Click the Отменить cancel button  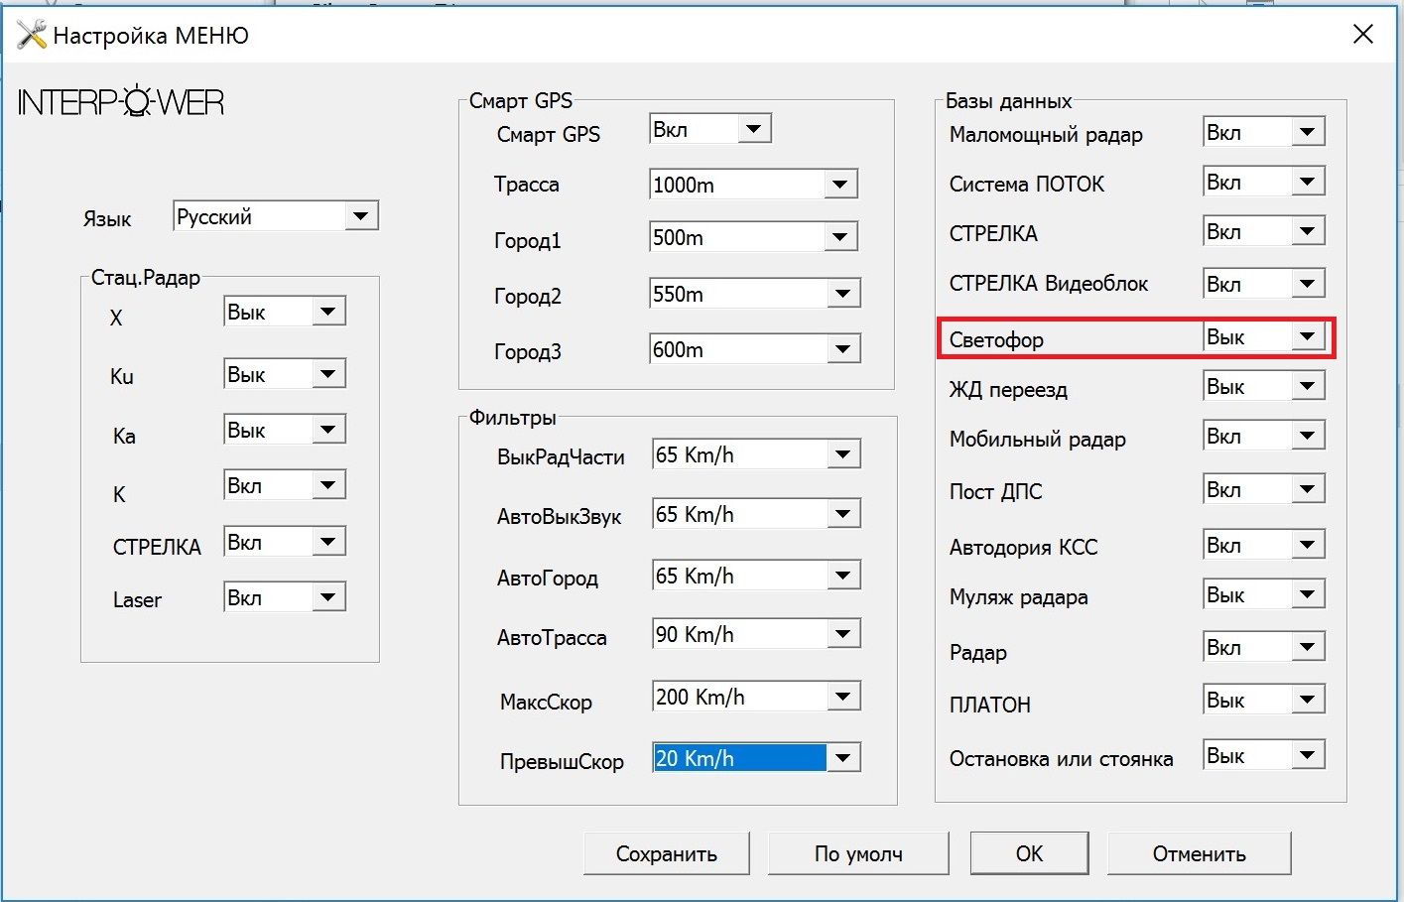(1199, 853)
